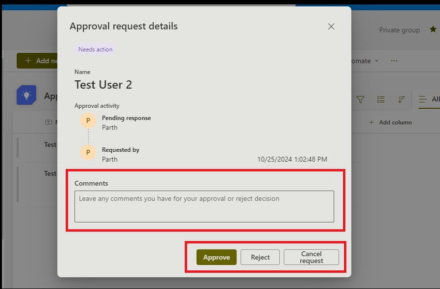Open the group by icon in the list toolbar
This screenshot has height=289, width=440.
tap(381, 99)
